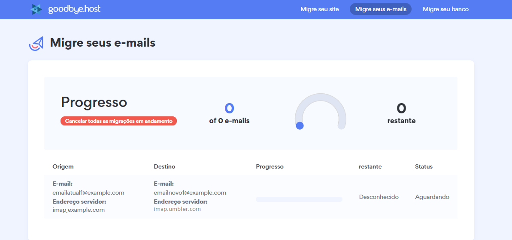Viewport: 512px width, 240px height.
Task: Click the imap.example.com origin server
Action: 79,210
